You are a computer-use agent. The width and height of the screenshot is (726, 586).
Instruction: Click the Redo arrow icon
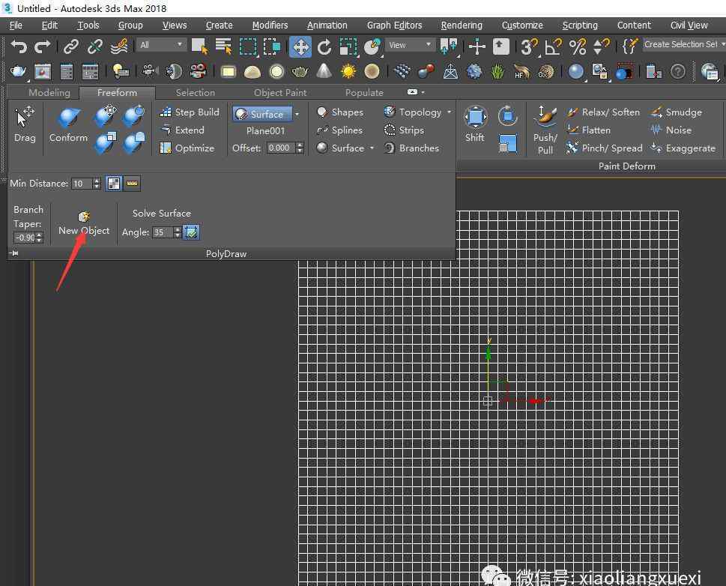pyautogui.click(x=43, y=46)
